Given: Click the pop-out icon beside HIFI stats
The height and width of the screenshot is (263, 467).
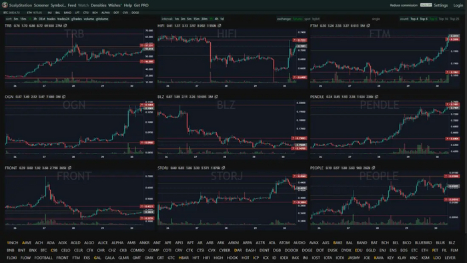Looking at the screenshot, I should [x=219, y=25].
